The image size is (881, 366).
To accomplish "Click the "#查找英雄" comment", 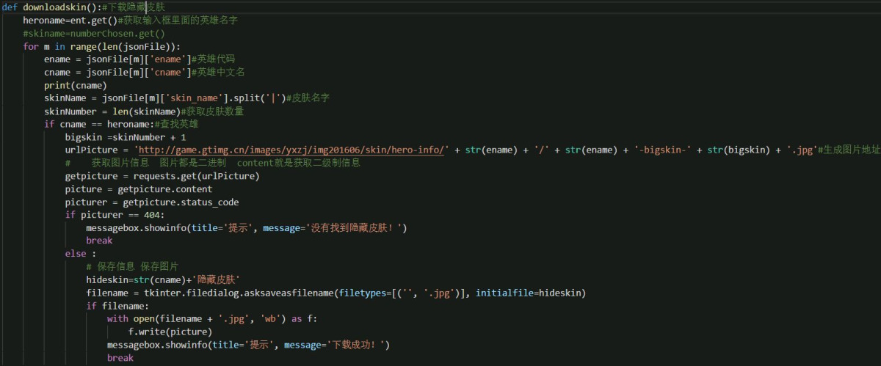I will pos(176,125).
